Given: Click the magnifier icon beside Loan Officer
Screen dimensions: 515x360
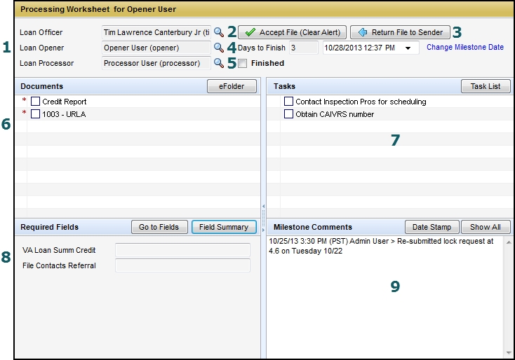Looking at the screenshot, I should tap(219, 32).
